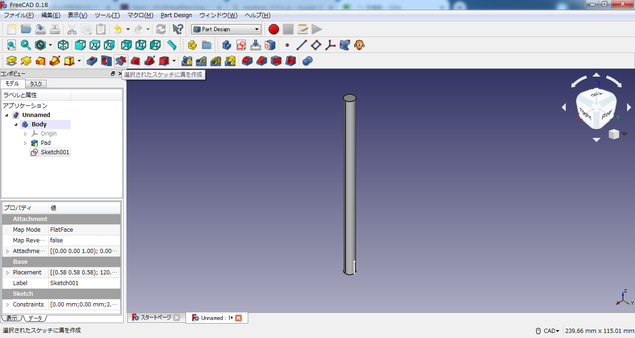635x338 pixels.
Task: Create a new Body icon
Action: pyautogui.click(x=227, y=45)
